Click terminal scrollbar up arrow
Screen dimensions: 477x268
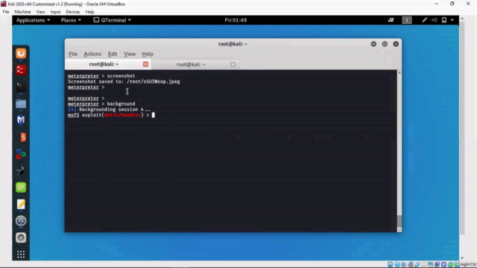click(x=399, y=73)
